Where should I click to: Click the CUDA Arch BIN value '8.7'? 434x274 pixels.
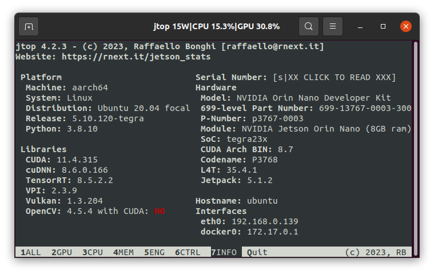tap(285, 149)
